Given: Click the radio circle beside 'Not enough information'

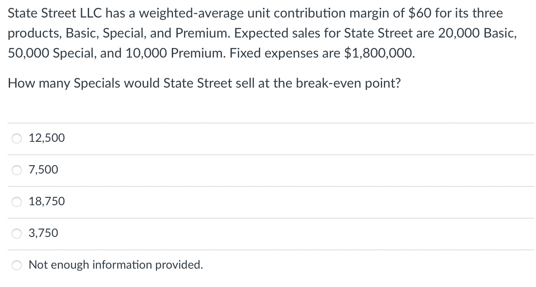Looking at the screenshot, I should tap(16, 265).
